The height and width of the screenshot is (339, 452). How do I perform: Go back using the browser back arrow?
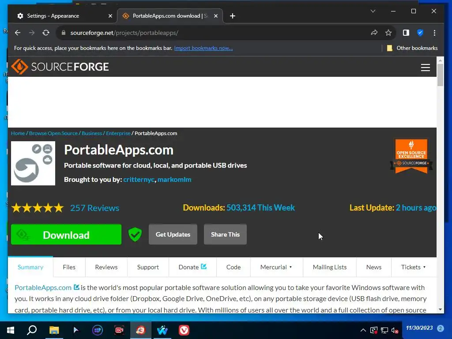[18, 33]
